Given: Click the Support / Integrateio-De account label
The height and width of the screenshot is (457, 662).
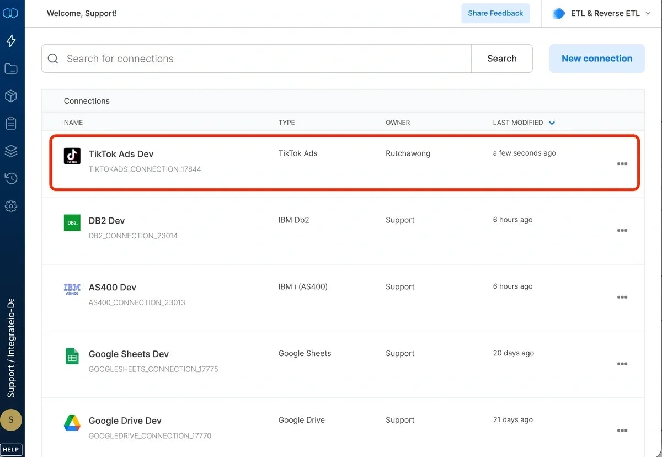Looking at the screenshot, I should coord(11,348).
